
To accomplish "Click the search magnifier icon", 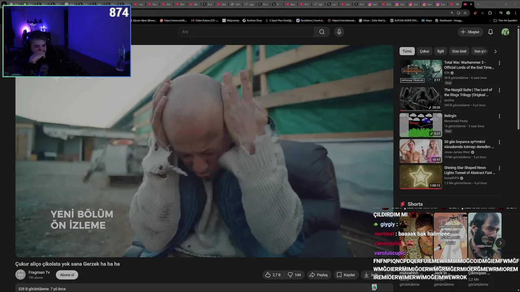I will (x=322, y=32).
